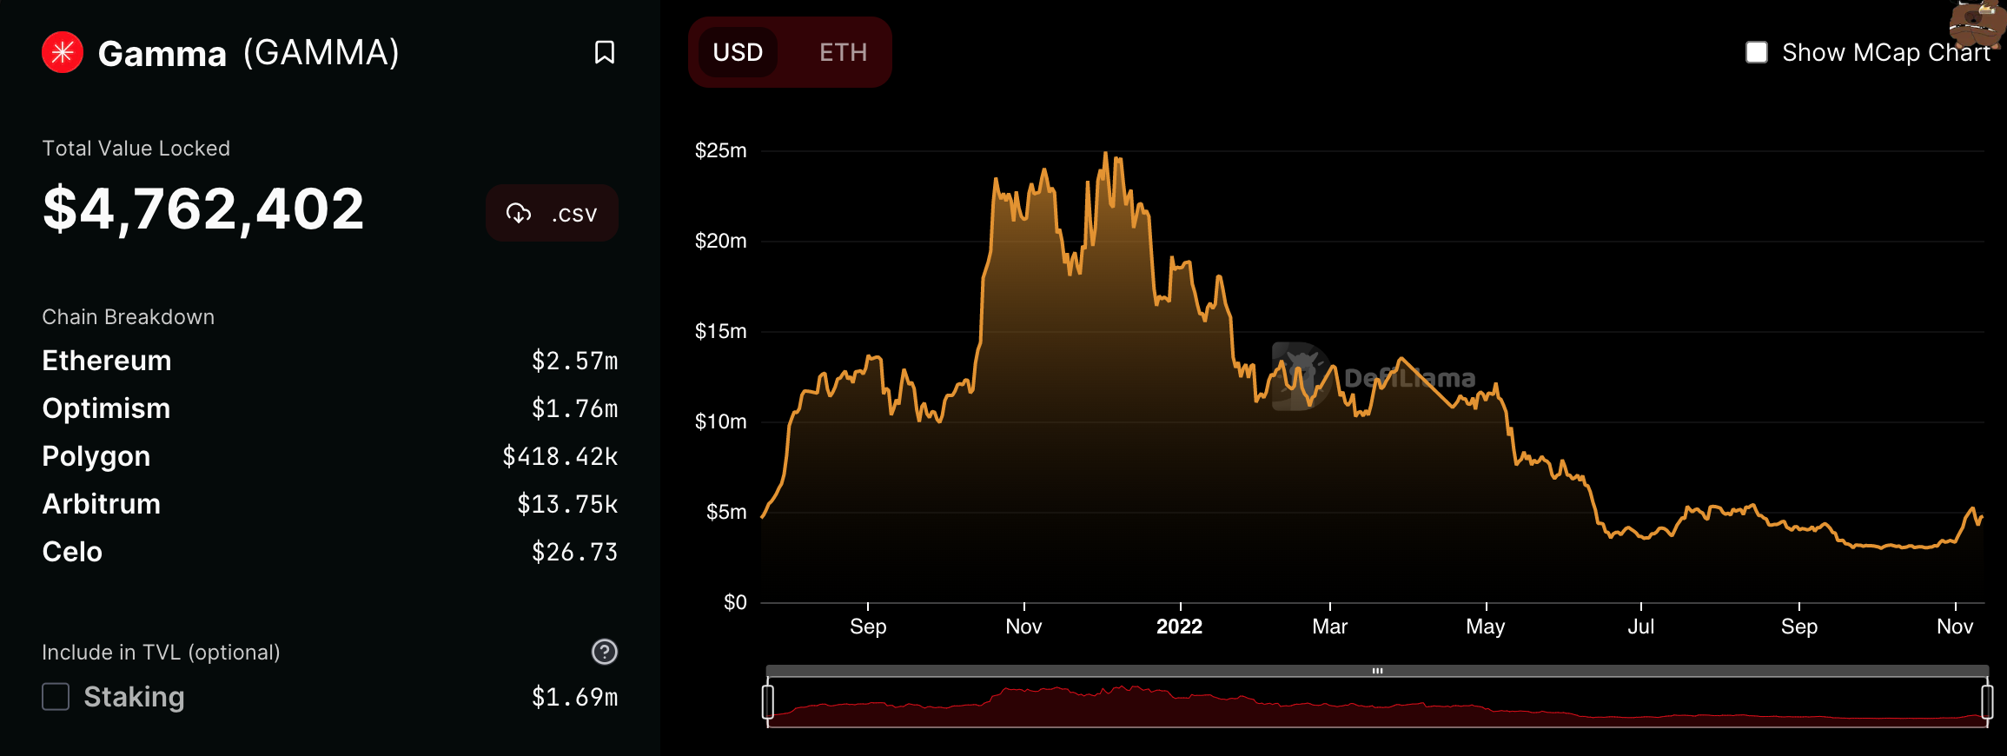Open the Include in TVL help icon
2007x756 pixels.
(605, 652)
